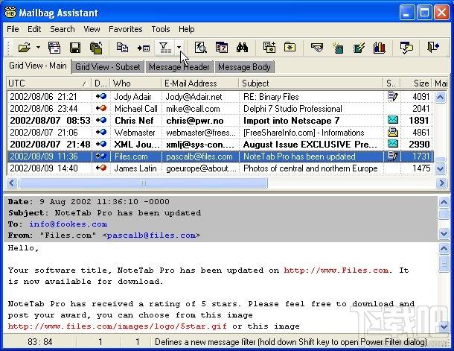
Task: Click the Files.com cell in selected row
Action: (x=136, y=156)
